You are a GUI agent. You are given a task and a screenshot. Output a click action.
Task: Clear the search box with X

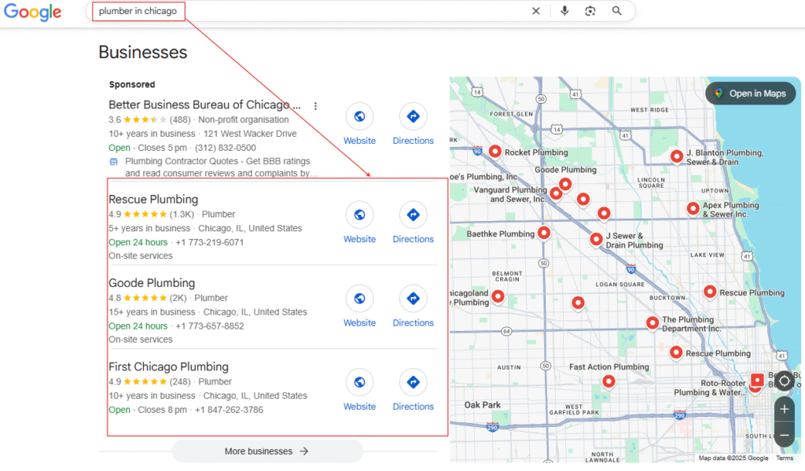click(x=536, y=11)
